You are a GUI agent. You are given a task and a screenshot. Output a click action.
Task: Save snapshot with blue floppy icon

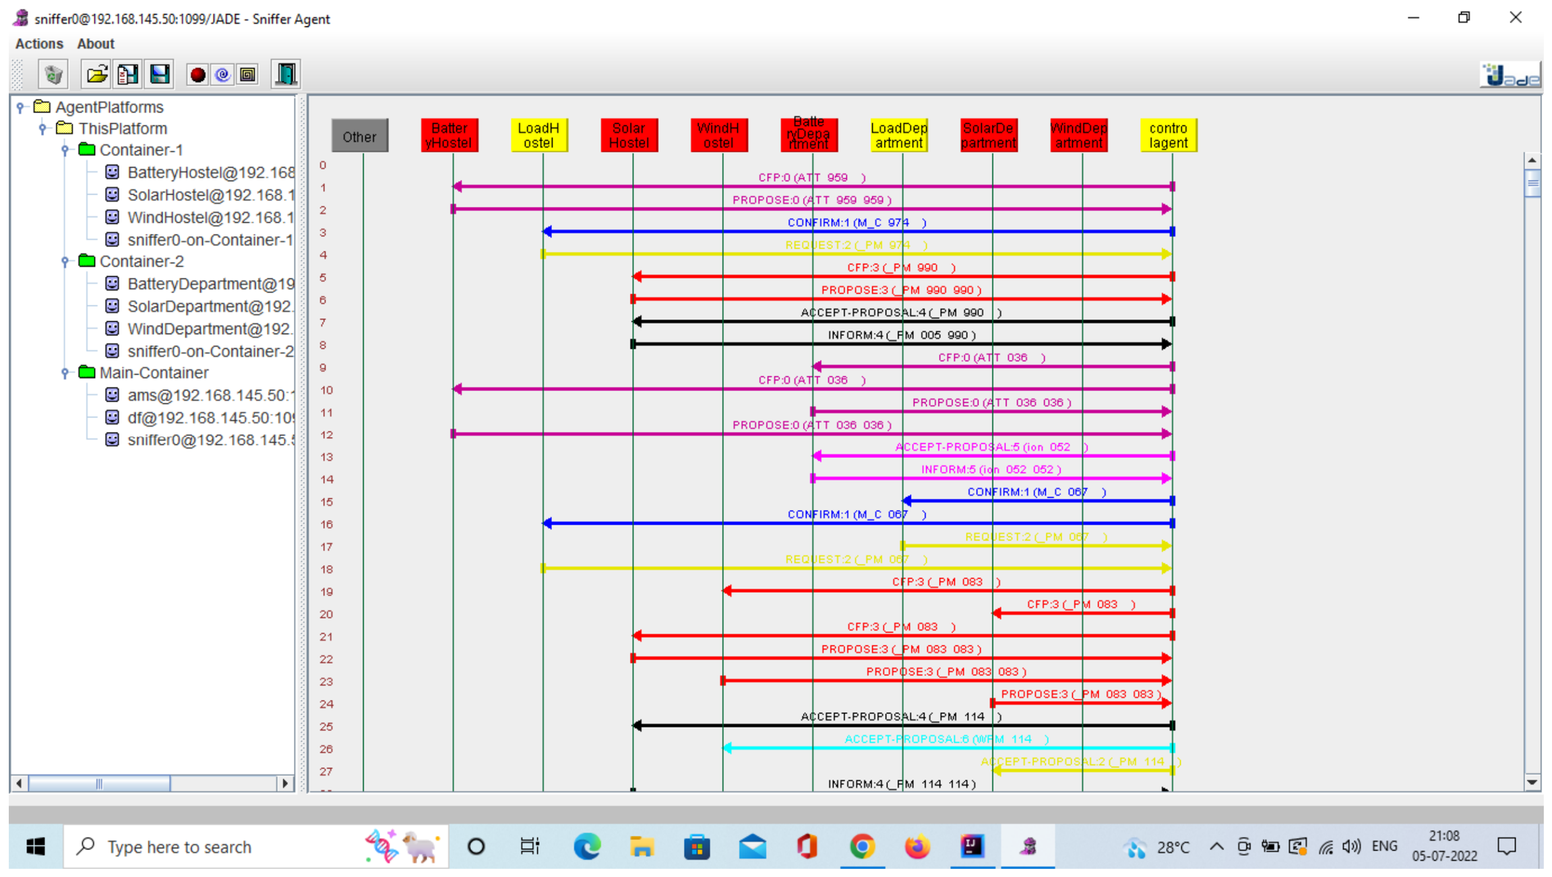tap(160, 74)
